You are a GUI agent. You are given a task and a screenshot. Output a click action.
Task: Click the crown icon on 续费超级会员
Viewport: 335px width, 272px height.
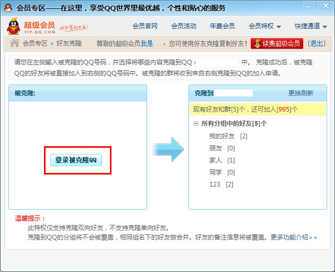pos(258,43)
